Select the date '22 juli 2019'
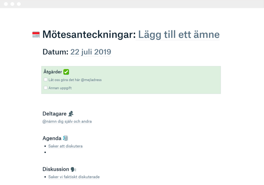This screenshot has height=185, width=264. [91, 52]
